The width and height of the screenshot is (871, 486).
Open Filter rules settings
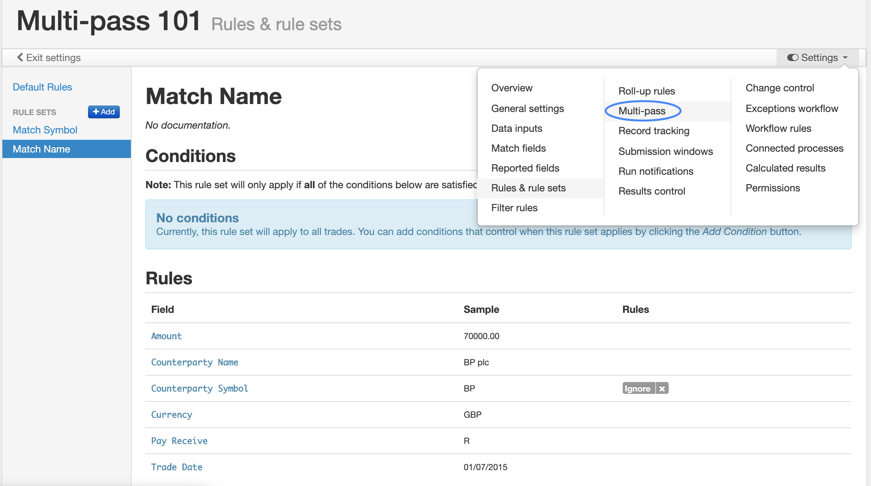tap(514, 208)
